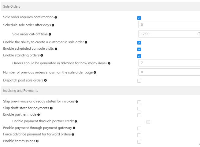Tick the Enable commissions checkbox

[139, 142]
